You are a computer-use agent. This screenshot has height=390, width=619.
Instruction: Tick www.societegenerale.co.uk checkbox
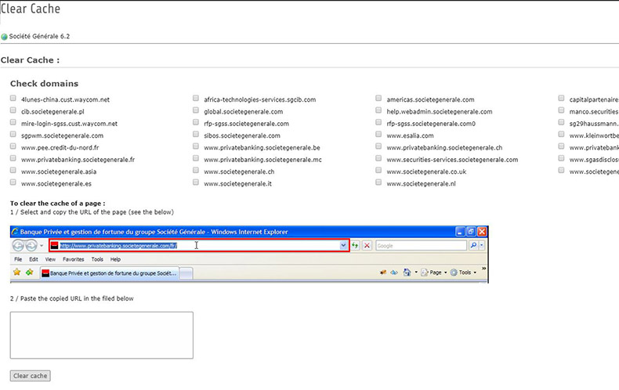(x=378, y=171)
